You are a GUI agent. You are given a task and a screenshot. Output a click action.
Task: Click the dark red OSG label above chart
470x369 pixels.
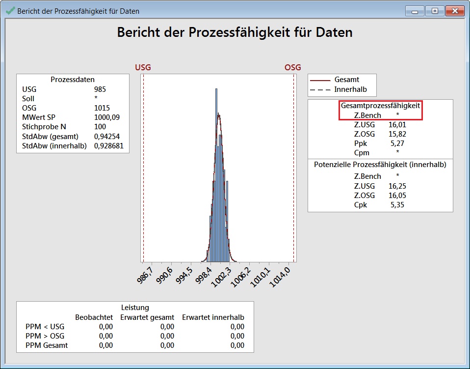pos(292,67)
